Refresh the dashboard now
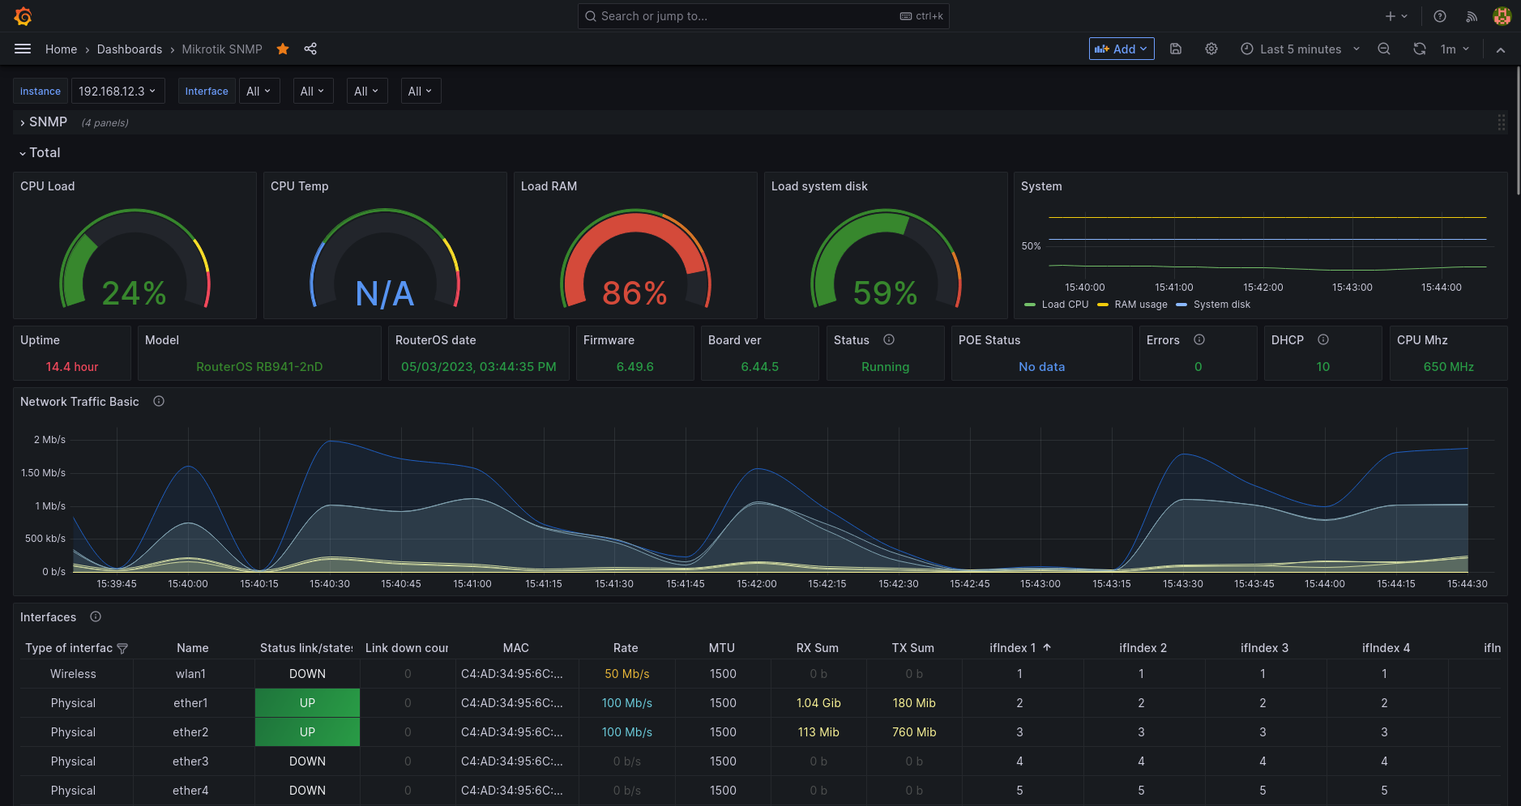Image resolution: width=1521 pixels, height=806 pixels. [1420, 49]
